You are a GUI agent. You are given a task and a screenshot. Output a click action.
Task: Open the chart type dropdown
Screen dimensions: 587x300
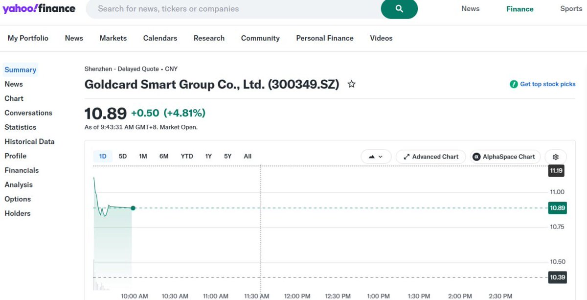click(376, 157)
